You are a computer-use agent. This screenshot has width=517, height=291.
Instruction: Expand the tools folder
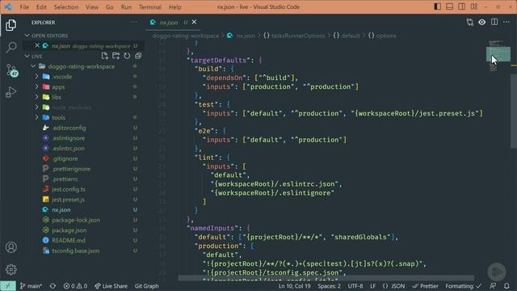[36, 117]
